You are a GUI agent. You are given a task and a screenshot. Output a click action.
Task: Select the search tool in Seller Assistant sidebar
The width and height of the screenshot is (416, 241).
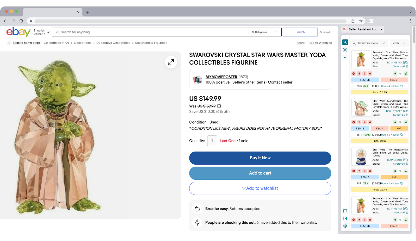pyautogui.click(x=345, y=42)
